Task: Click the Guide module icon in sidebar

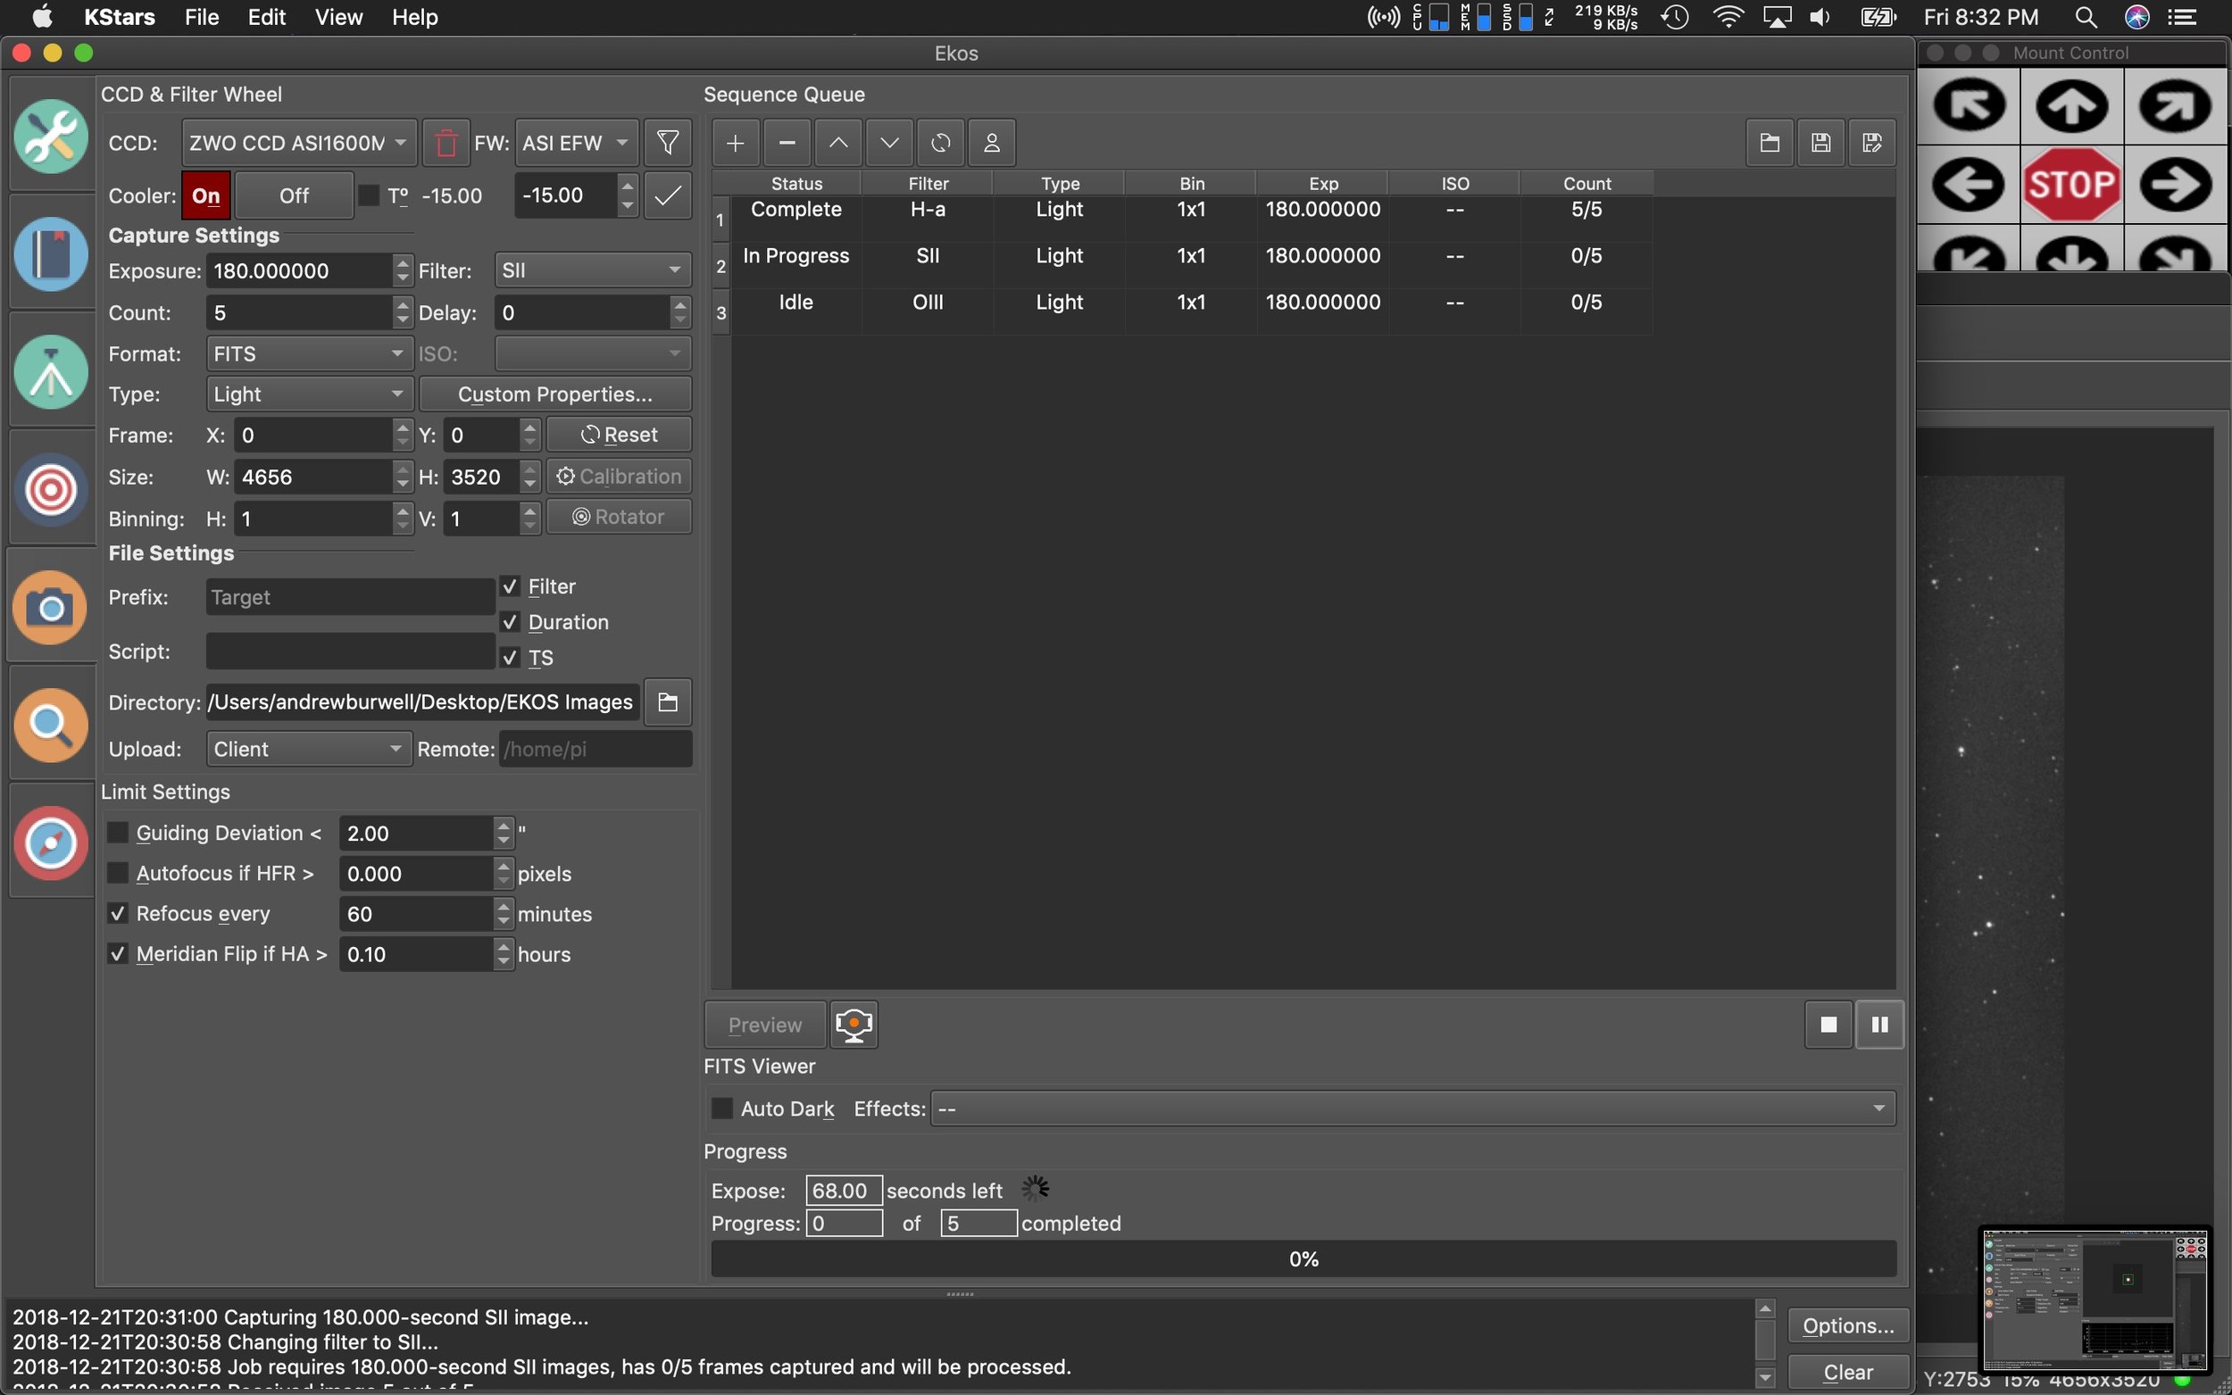Action: (x=50, y=843)
